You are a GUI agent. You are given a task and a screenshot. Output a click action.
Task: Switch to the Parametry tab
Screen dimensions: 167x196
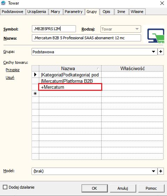74,12
